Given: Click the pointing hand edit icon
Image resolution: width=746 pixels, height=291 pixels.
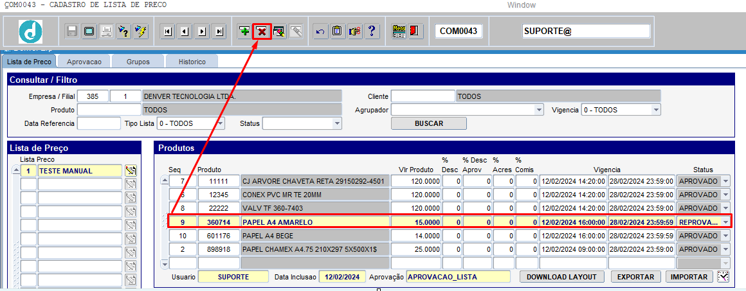Looking at the screenshot, I should pyautogui.click(x=354, y=31).
